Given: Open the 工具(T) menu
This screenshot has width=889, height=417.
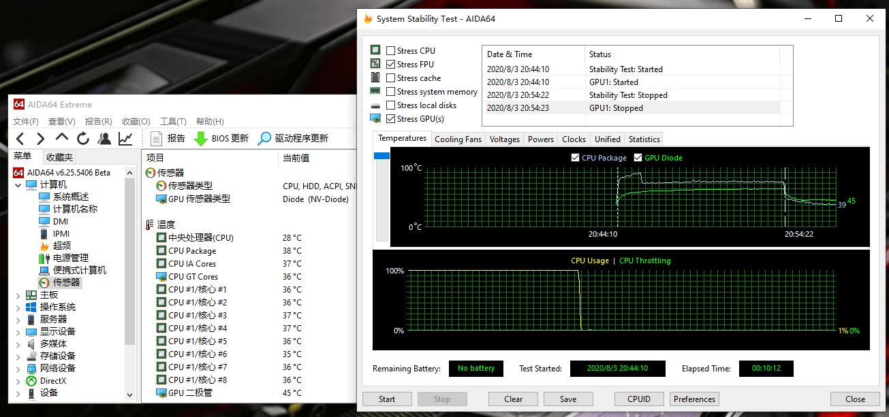Looking at the screenshot, I should [173, 122].
